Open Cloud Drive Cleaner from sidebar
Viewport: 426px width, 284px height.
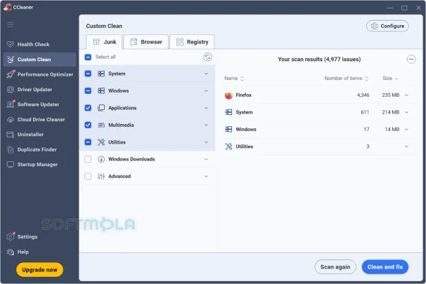[39, 119]
